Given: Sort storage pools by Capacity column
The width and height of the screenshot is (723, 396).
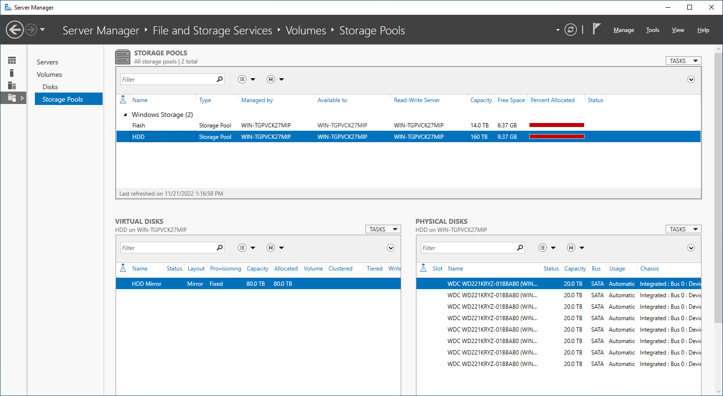Looking at the screenshot, I should tap(481, 100).
